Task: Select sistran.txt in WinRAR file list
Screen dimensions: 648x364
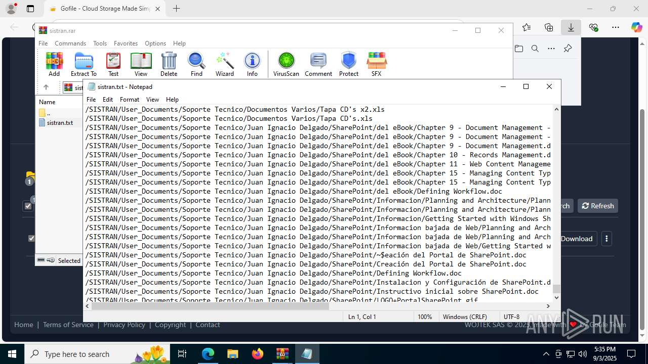Action: 60,122
